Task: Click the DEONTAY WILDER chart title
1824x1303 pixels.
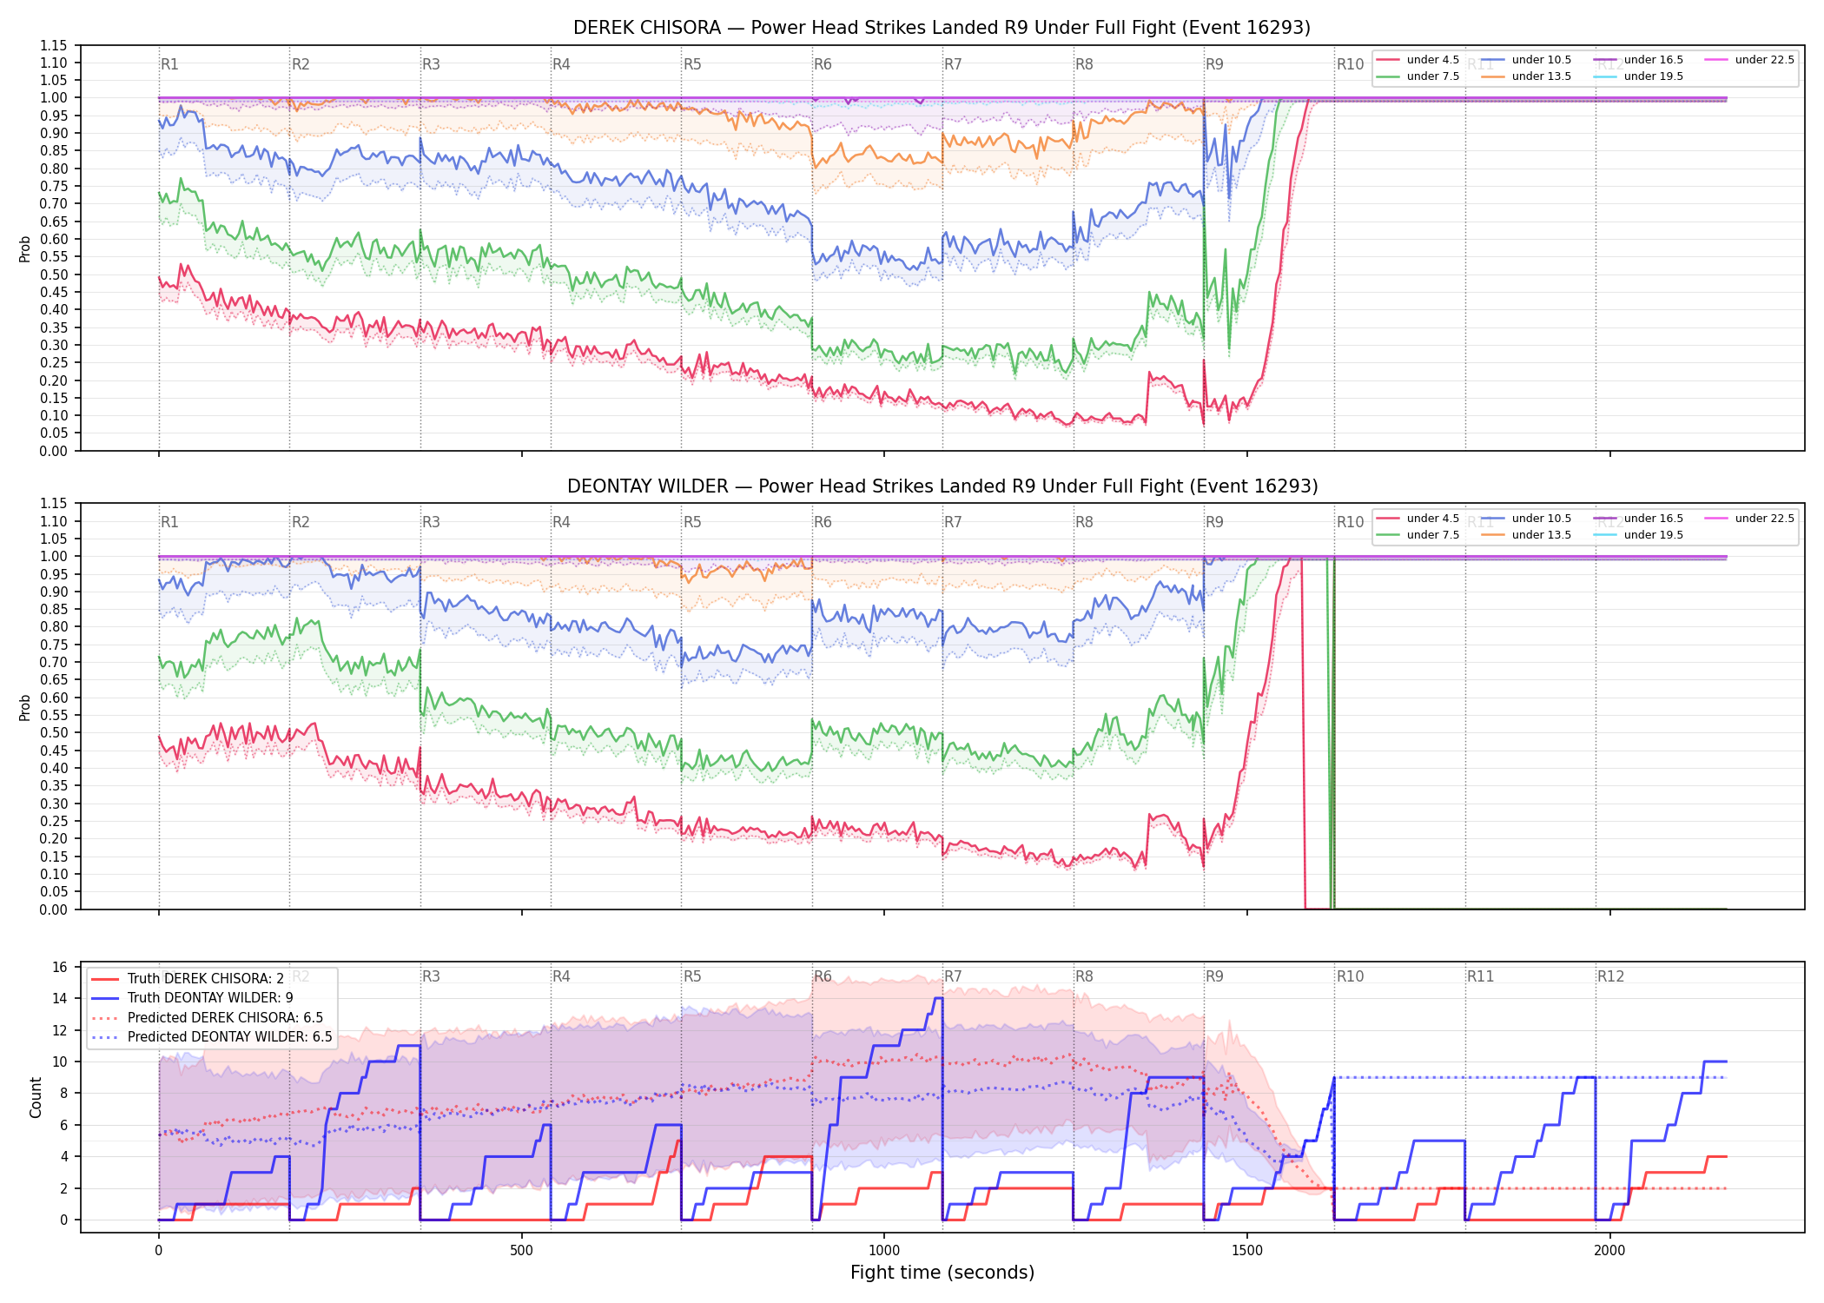Action: 942,486
